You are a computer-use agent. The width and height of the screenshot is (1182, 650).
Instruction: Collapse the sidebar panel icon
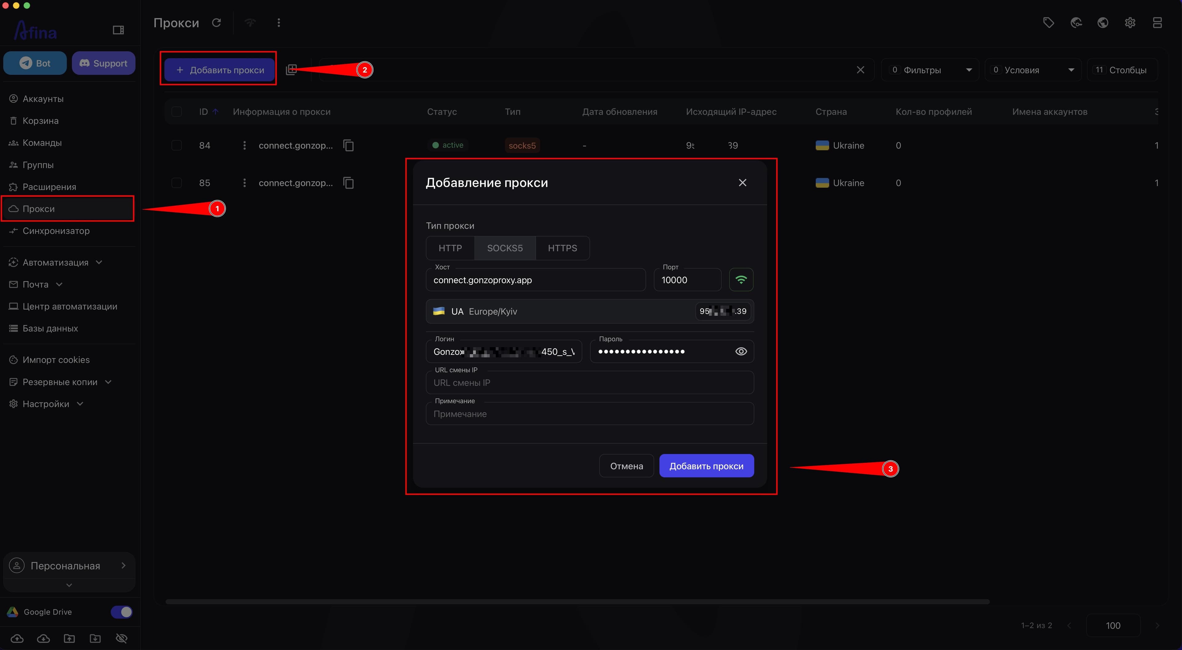(119, 30)
